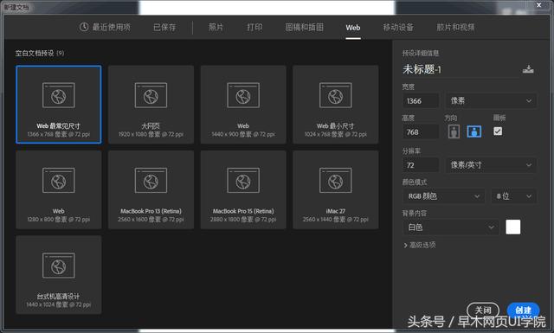Viewport: 554px width, 333px height.
Task: Open the background contents dropdown 白色
Action: (x=451, y=227)
